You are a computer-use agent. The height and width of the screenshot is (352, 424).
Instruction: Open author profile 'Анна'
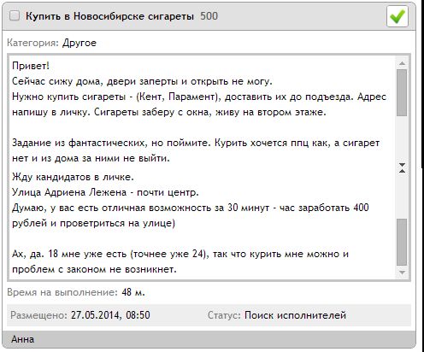coord(23,339)
